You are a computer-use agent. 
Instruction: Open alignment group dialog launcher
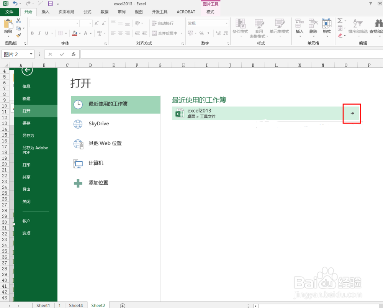[x=183, y=44]
